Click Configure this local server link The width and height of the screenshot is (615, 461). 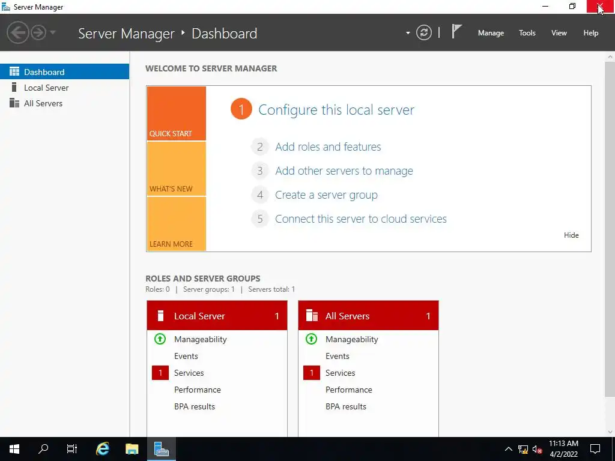pyautogui.click(x=336, y=110)
